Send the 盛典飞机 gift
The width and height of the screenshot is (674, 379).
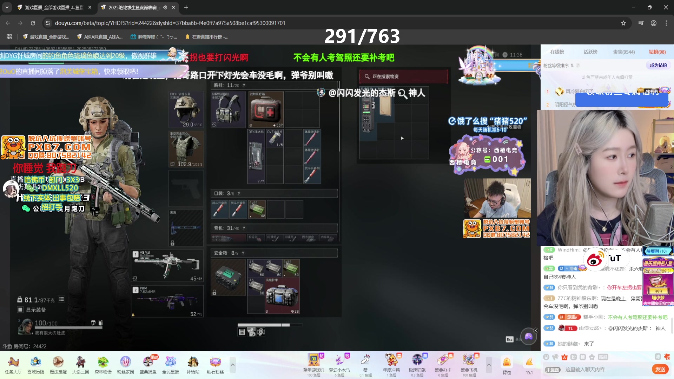coord(469,365)
